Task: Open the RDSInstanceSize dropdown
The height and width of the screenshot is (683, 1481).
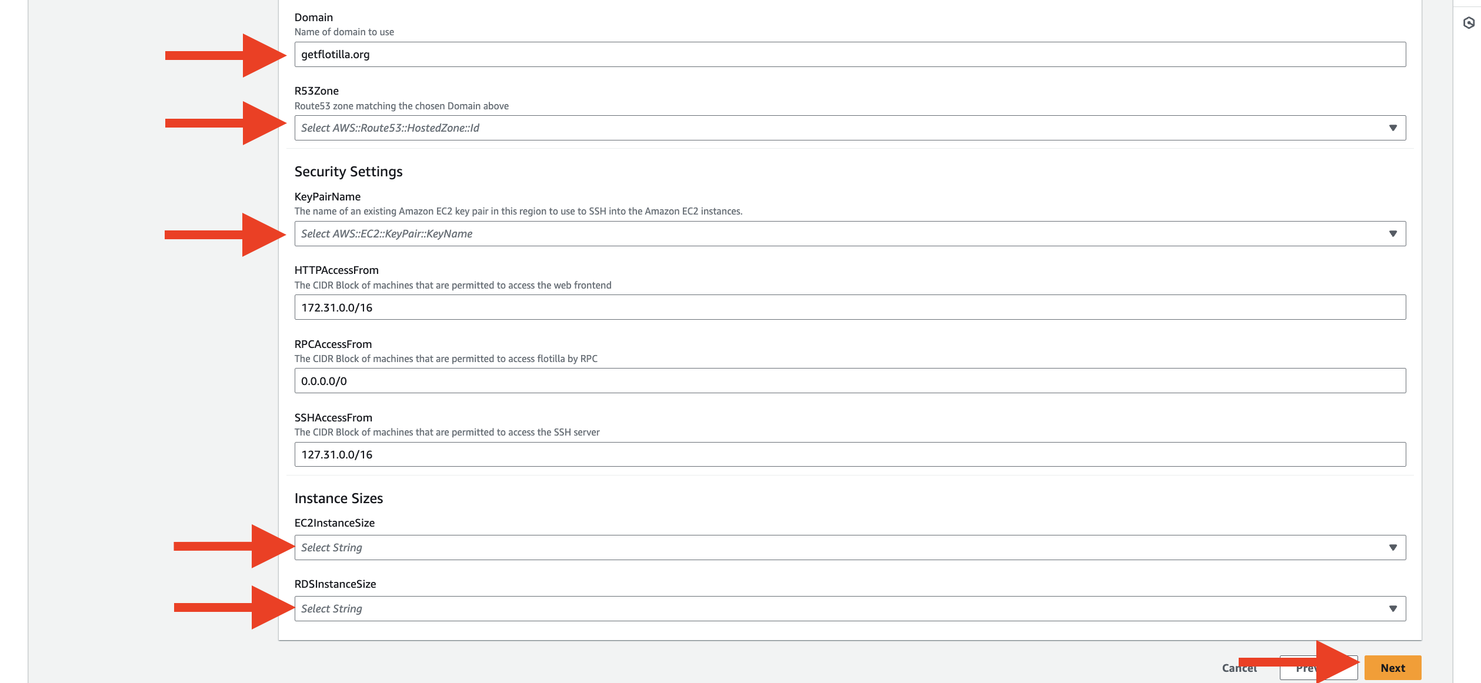Action: pyautogui.click(x=850, y=609)
